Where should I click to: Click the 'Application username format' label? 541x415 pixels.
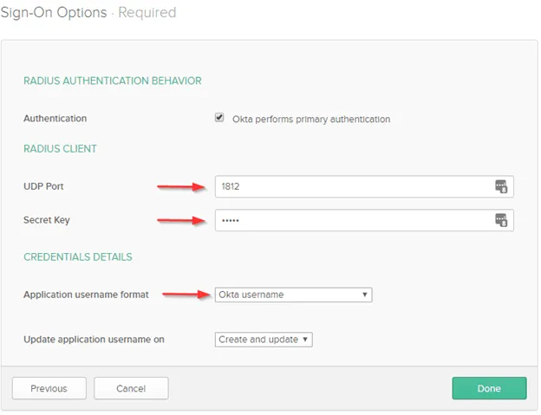click(x=86, y=295)
